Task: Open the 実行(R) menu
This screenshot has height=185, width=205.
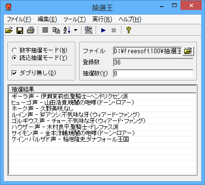Action: [x=102, y=19]
